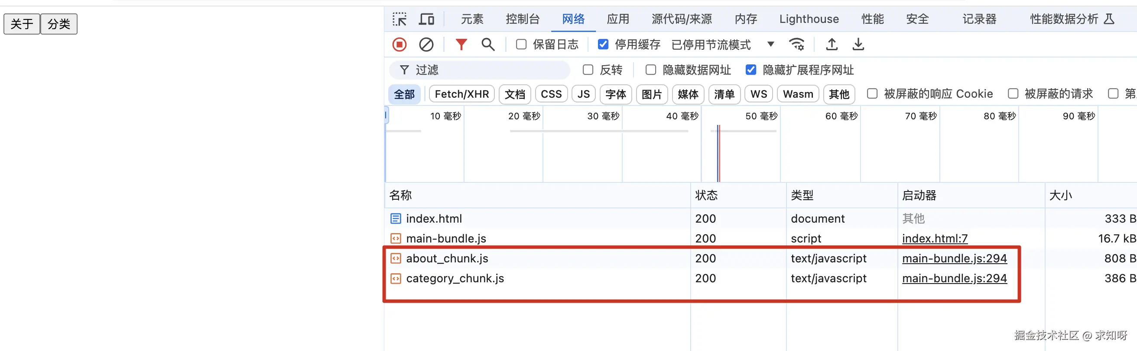Filter requests by 媒体
The width and height of the screenshot is (1137, 351).
(x=688, y=94)
